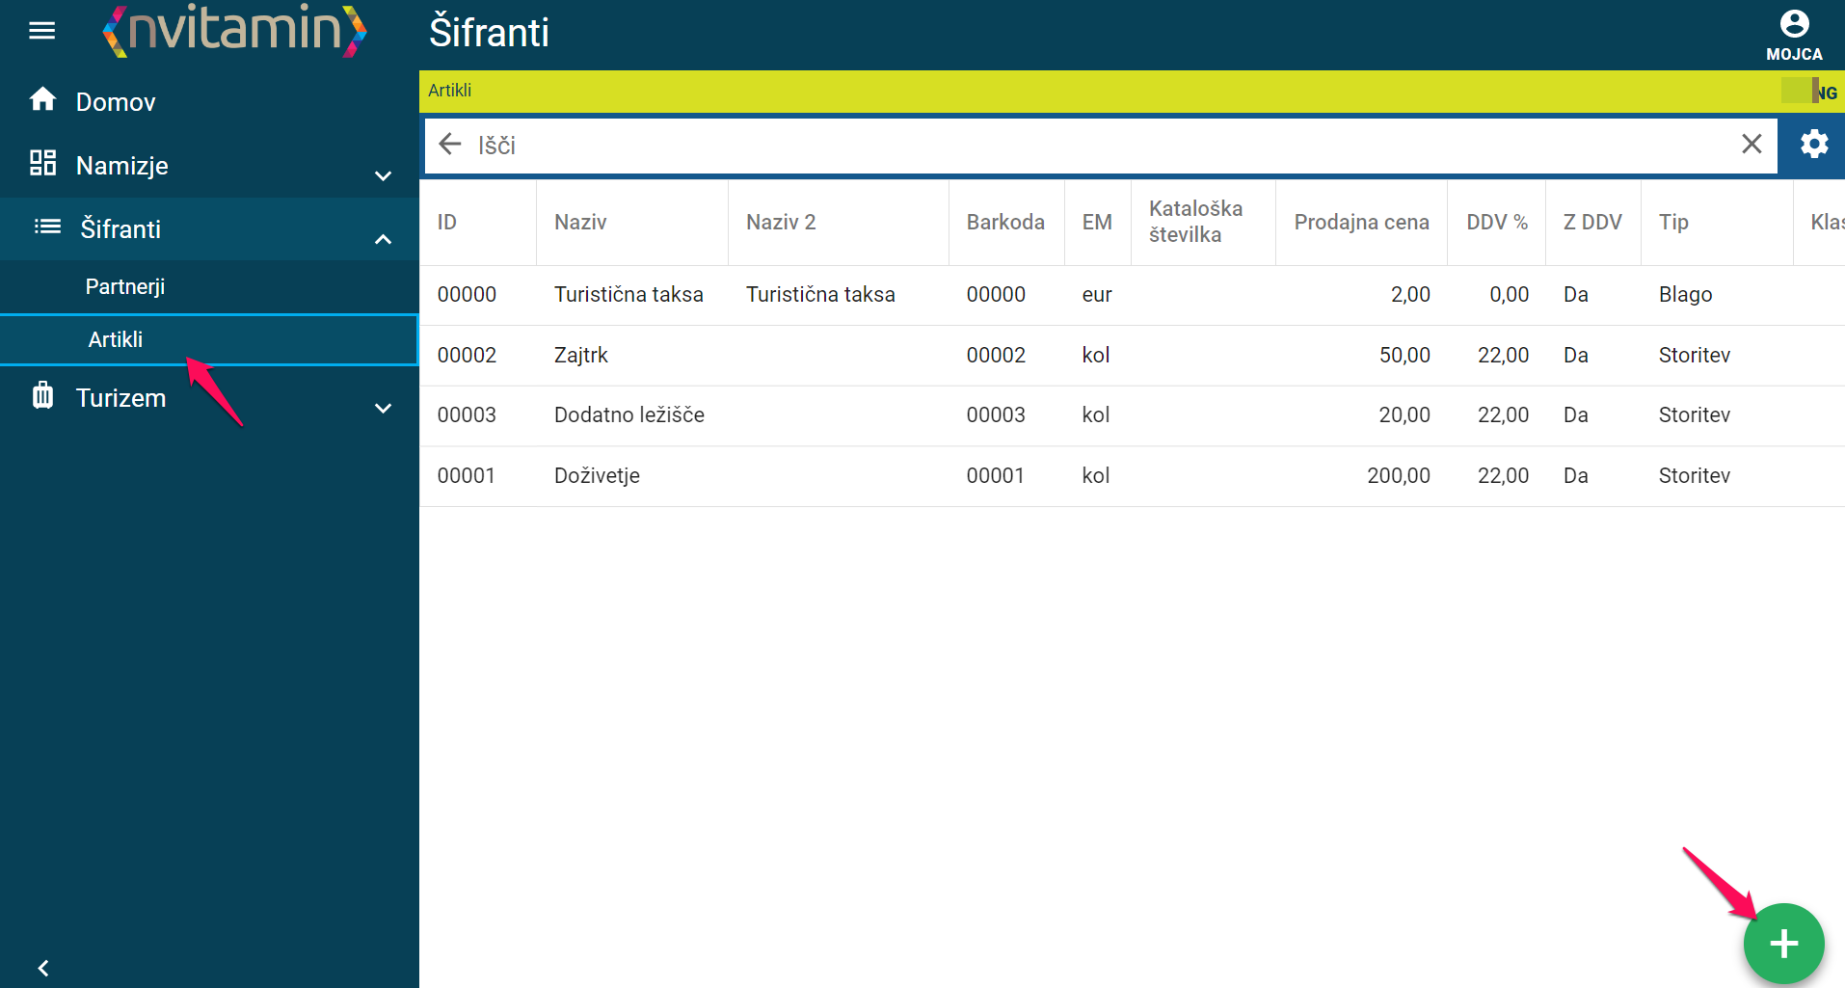Click row ID 00002
The image size is (1845, 988).
pyautogui.click(x=467, y=356)
